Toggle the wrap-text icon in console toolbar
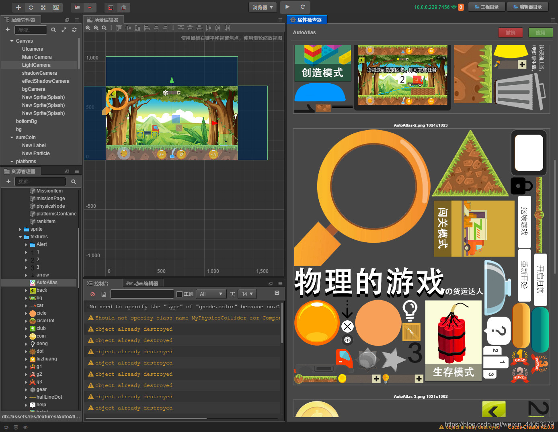Screen dimensions: 558x432 click(104, 294)
